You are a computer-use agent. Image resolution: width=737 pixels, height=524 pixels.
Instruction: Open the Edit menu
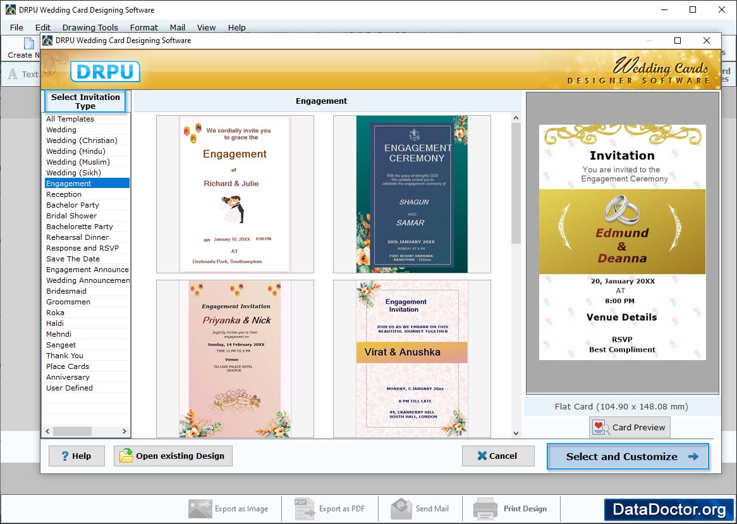pyautogui.click(x=43, y=27)
